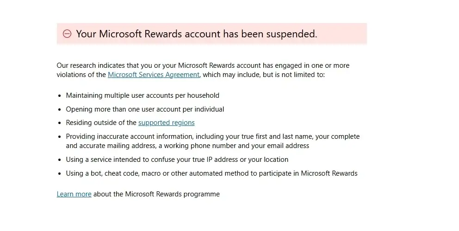Screen dimensions: 459x231
Task: Click the bullet dot beside 'Residing outside'
Action: pyautogui.click(x=60, y=123)
